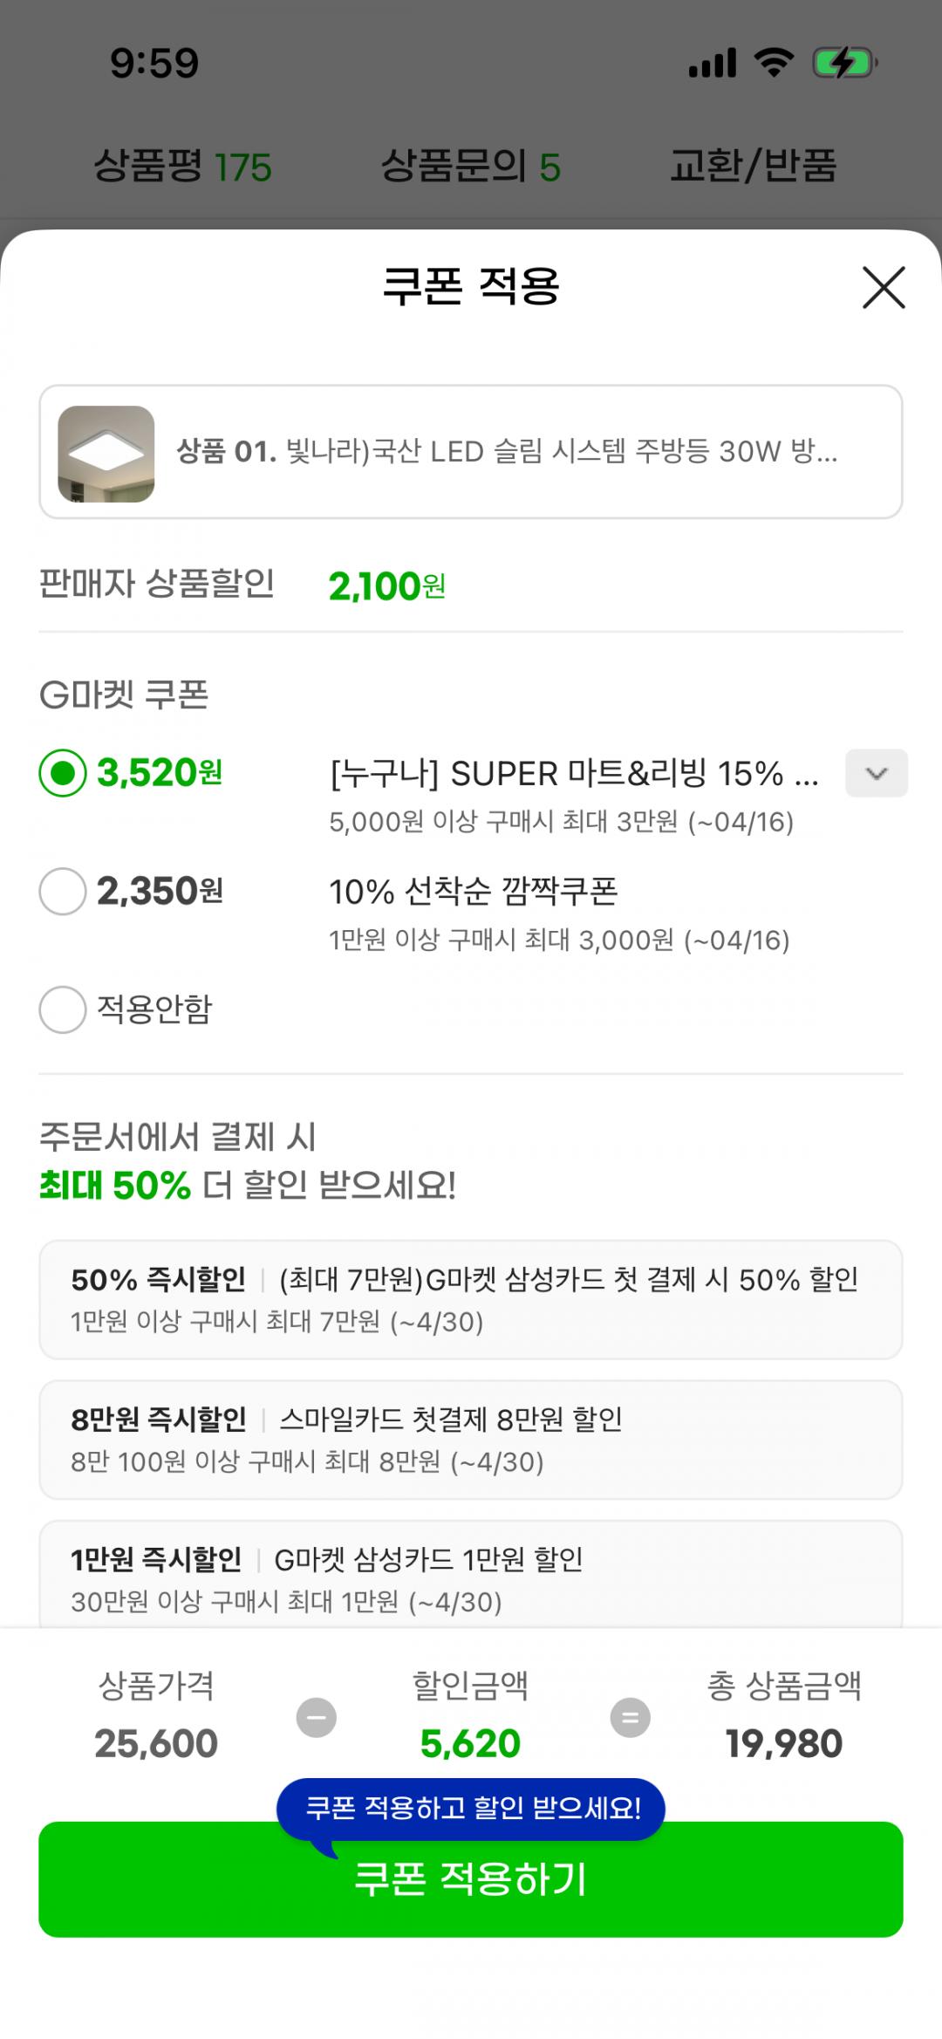Tap the battery charging status icon

(x=843, y=63)
